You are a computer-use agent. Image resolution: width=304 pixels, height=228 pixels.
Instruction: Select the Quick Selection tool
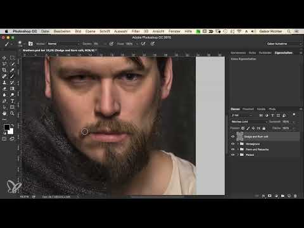coord(12,64)
